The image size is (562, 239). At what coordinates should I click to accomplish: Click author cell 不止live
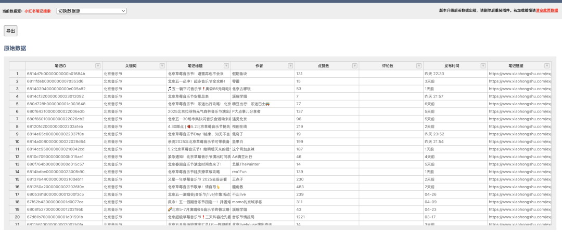click(263, 194)
